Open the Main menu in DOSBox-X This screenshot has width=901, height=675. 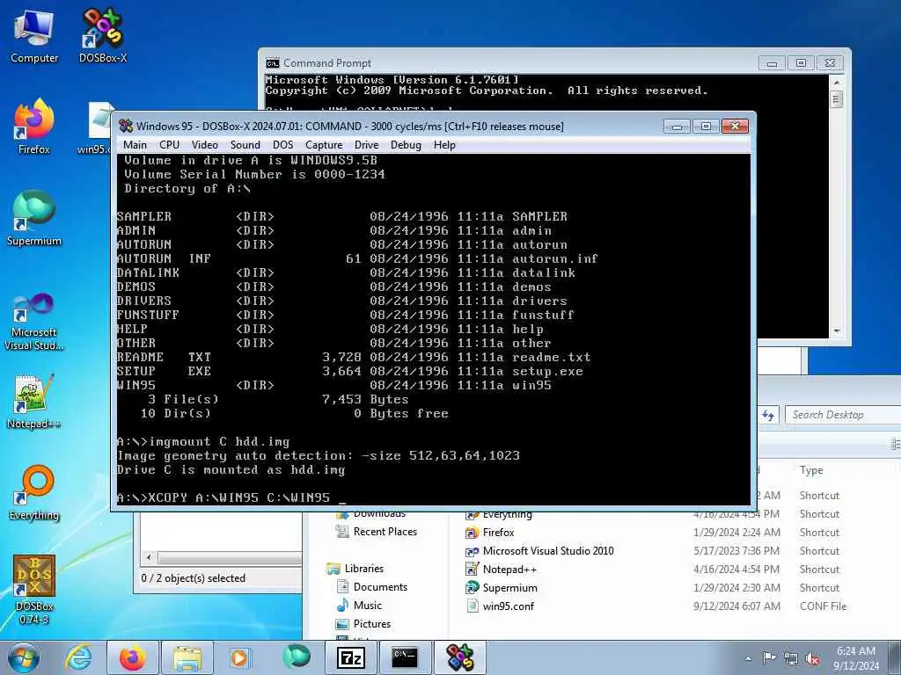coord(135,145)
